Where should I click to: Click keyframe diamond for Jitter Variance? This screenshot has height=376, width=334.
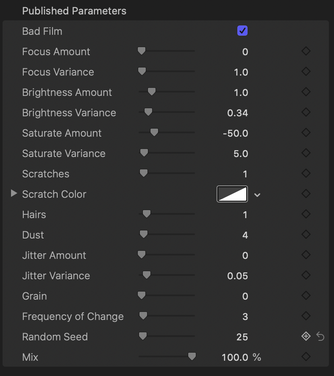[x=306, y=275]
